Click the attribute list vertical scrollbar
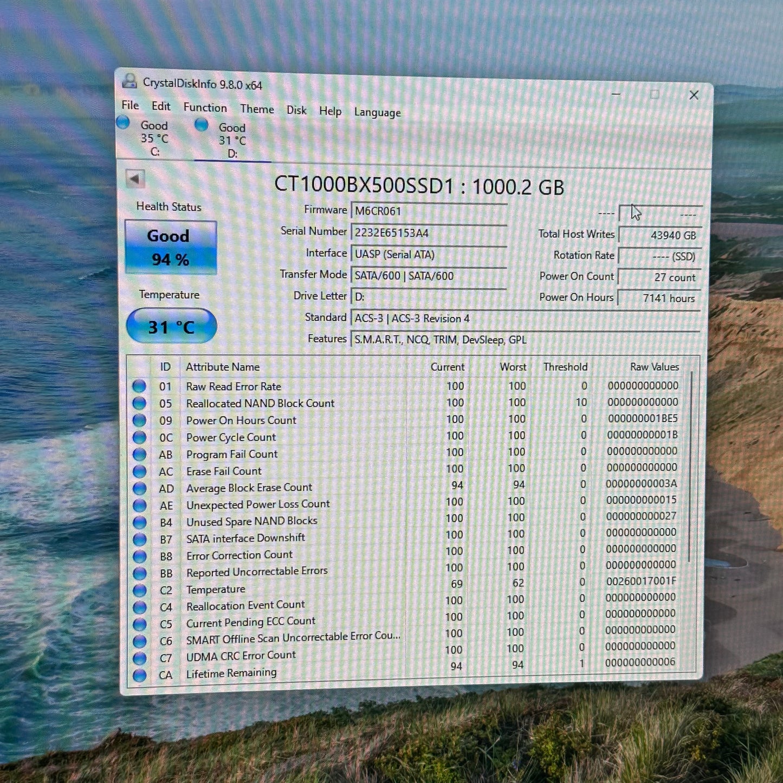 [x=690, y=467]
